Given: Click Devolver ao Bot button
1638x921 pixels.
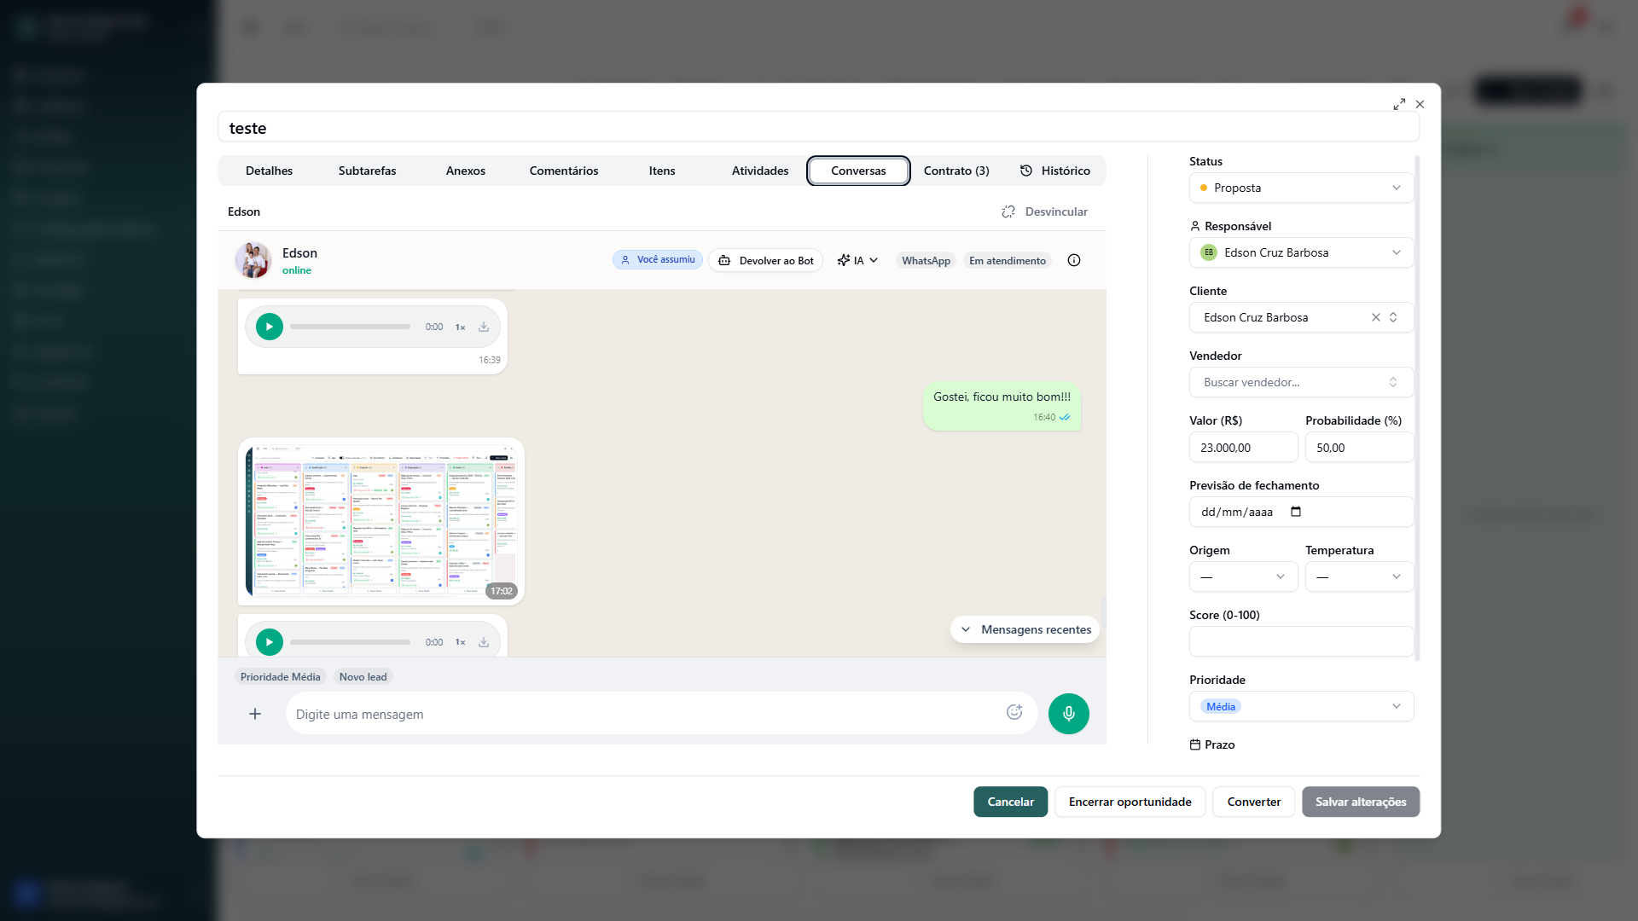Looking at the screenshot, I should point(765,260).
